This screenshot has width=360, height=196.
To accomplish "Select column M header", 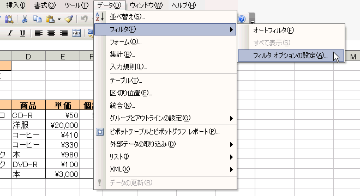I will pyautogui.click(x=352, y=57).
